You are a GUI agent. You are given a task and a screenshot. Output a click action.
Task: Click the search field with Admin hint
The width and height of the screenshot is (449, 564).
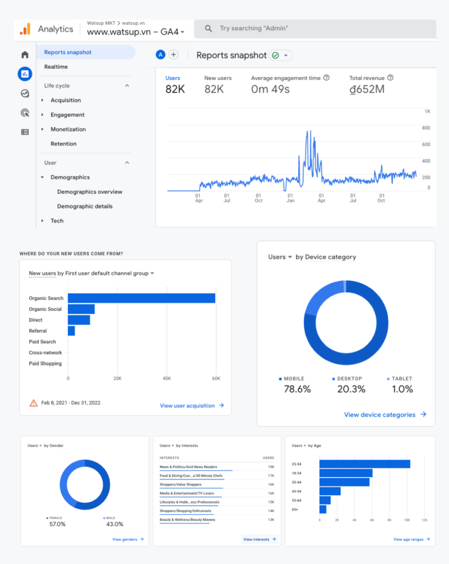314,29
